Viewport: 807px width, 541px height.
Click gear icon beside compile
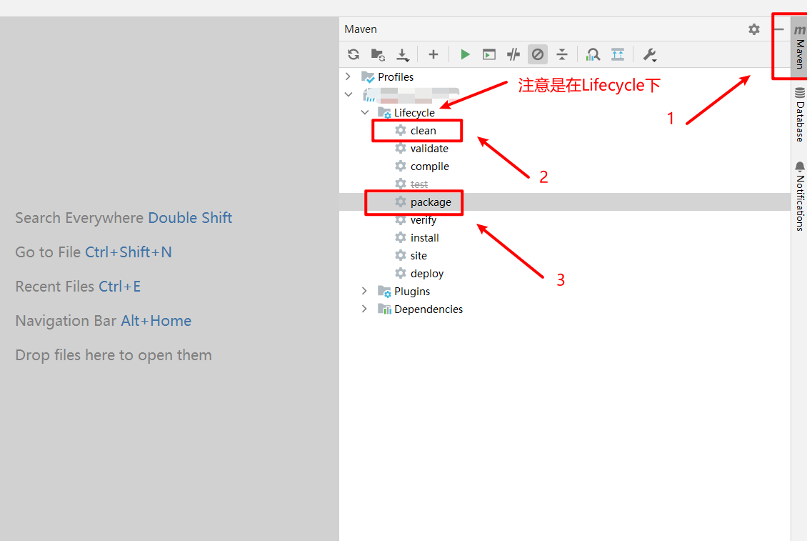[401, 166]
